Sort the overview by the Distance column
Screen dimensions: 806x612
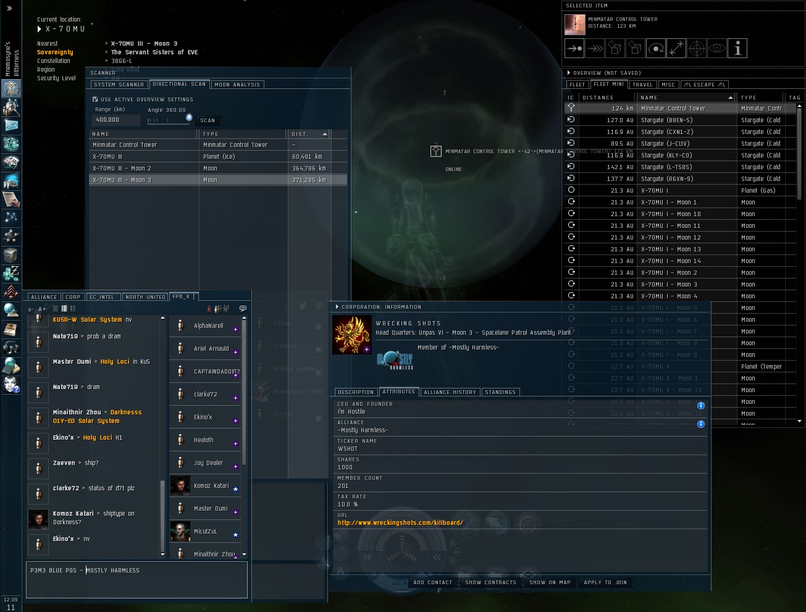tap(607, 98)
